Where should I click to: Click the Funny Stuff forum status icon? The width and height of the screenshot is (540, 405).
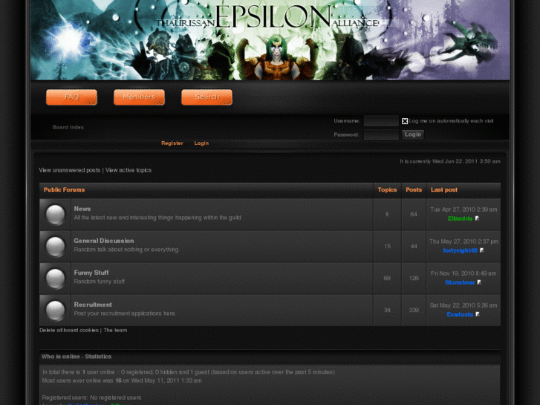[x=56, y=279]
